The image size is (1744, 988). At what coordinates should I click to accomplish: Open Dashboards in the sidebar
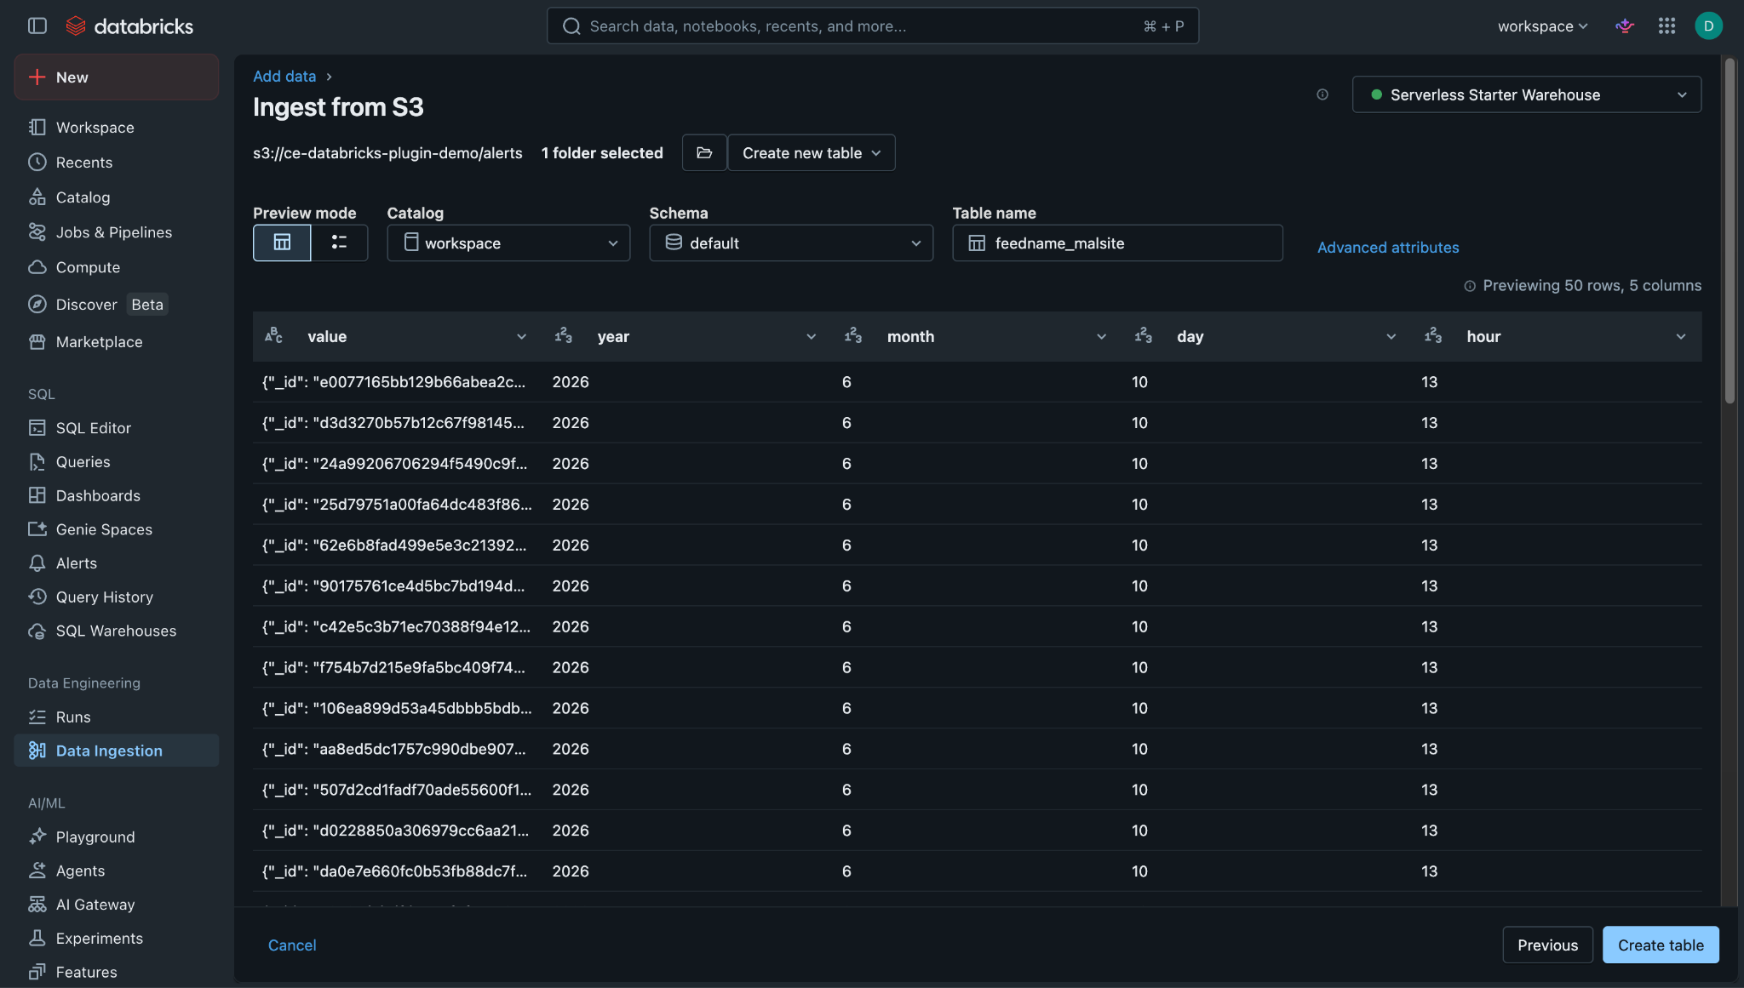click(x=117, y=496)
